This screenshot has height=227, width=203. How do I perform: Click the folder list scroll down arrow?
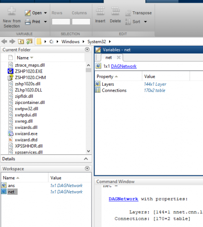[x=89, y=151]
